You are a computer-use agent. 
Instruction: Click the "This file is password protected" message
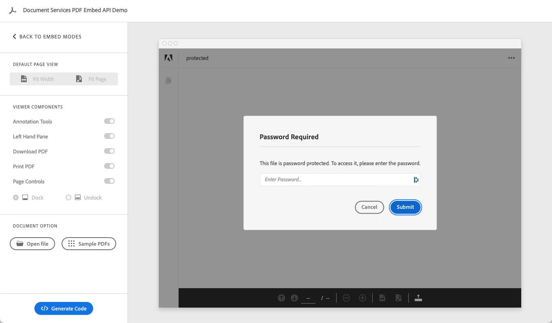coord(340,164)
